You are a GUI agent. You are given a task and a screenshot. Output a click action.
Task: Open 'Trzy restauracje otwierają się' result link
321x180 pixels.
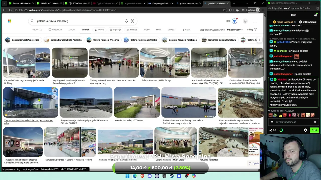tap(84, 122)
